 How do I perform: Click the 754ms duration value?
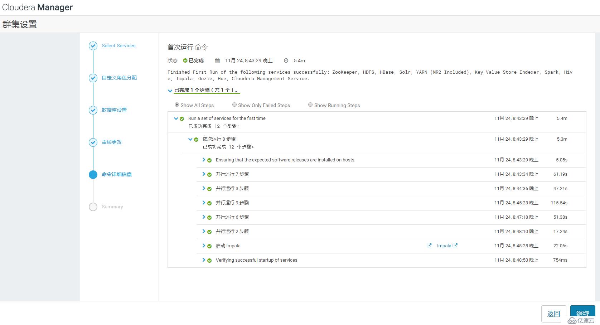[560, 260]
